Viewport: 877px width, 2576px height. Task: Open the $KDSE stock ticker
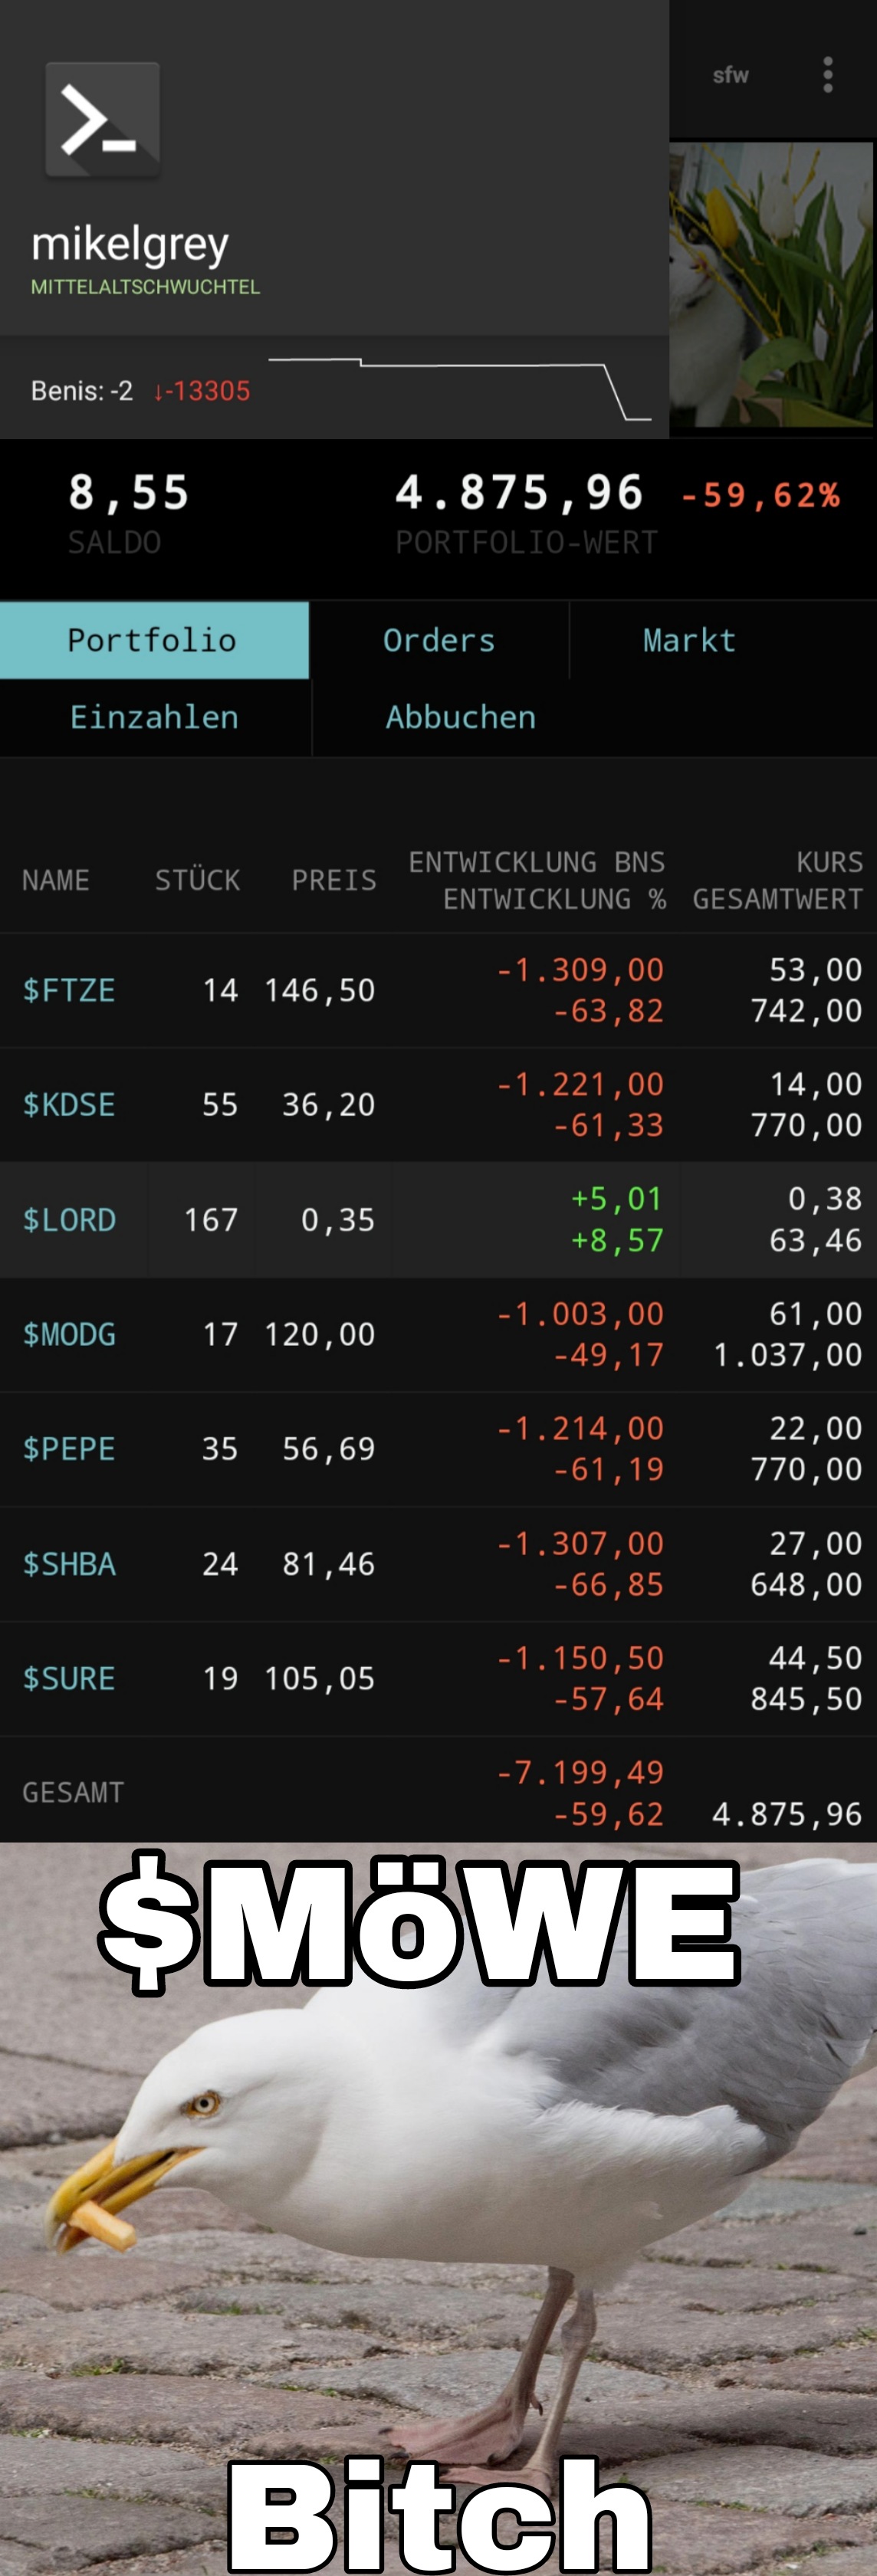pos(69,1105)
